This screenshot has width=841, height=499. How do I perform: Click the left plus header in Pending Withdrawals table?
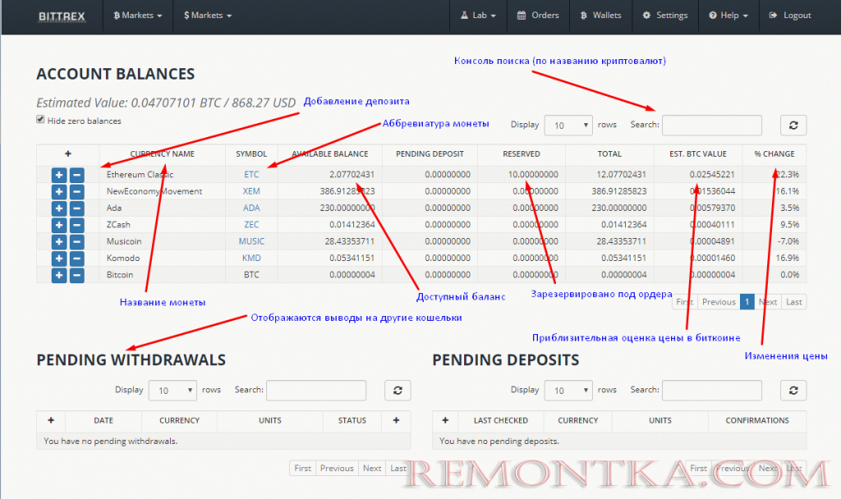[x=51, y=420]
